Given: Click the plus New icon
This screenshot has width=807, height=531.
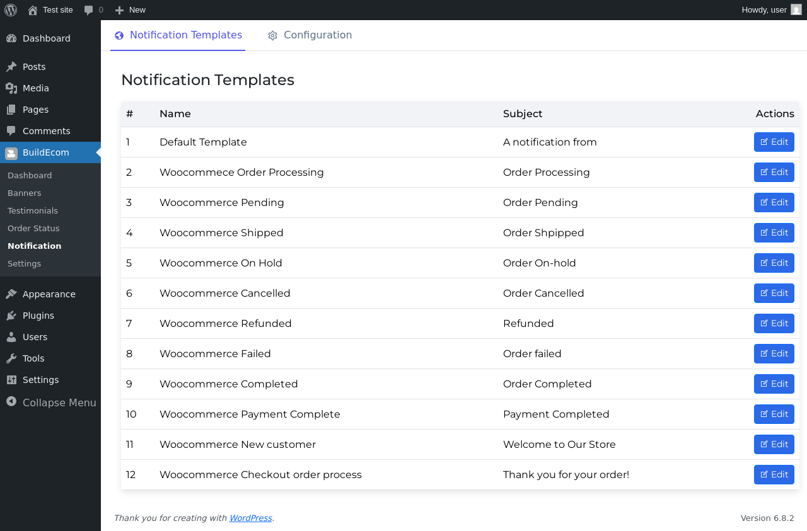Looking at the screenshot, I should tap(119, 10).
